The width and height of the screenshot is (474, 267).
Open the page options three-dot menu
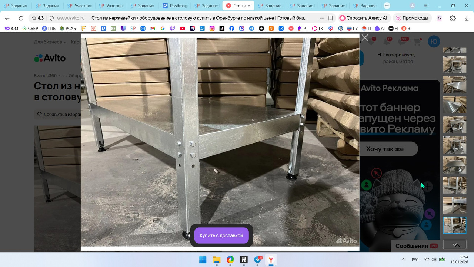[321, 18]
